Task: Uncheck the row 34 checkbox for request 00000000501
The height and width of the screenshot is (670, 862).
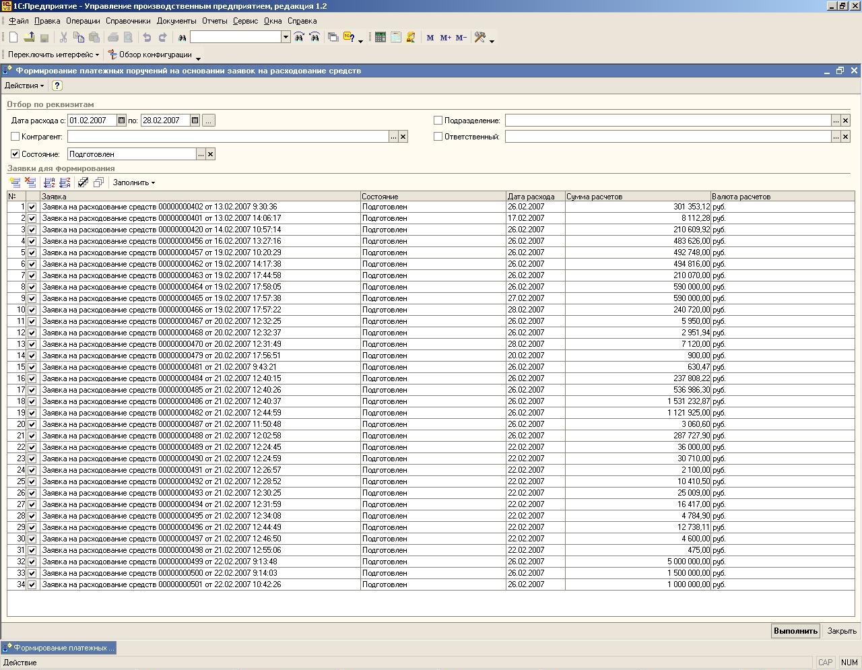Action: click(32, 584)
